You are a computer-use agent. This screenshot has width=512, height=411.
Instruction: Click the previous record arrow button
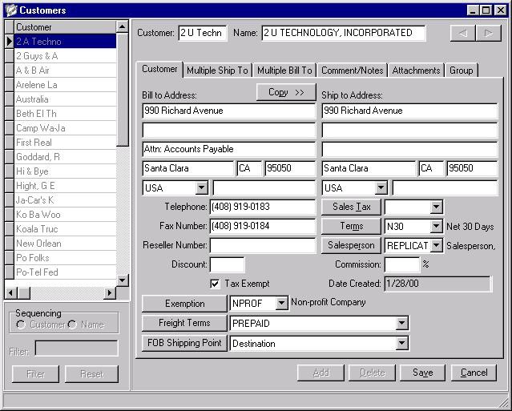[x=463, y=33]
